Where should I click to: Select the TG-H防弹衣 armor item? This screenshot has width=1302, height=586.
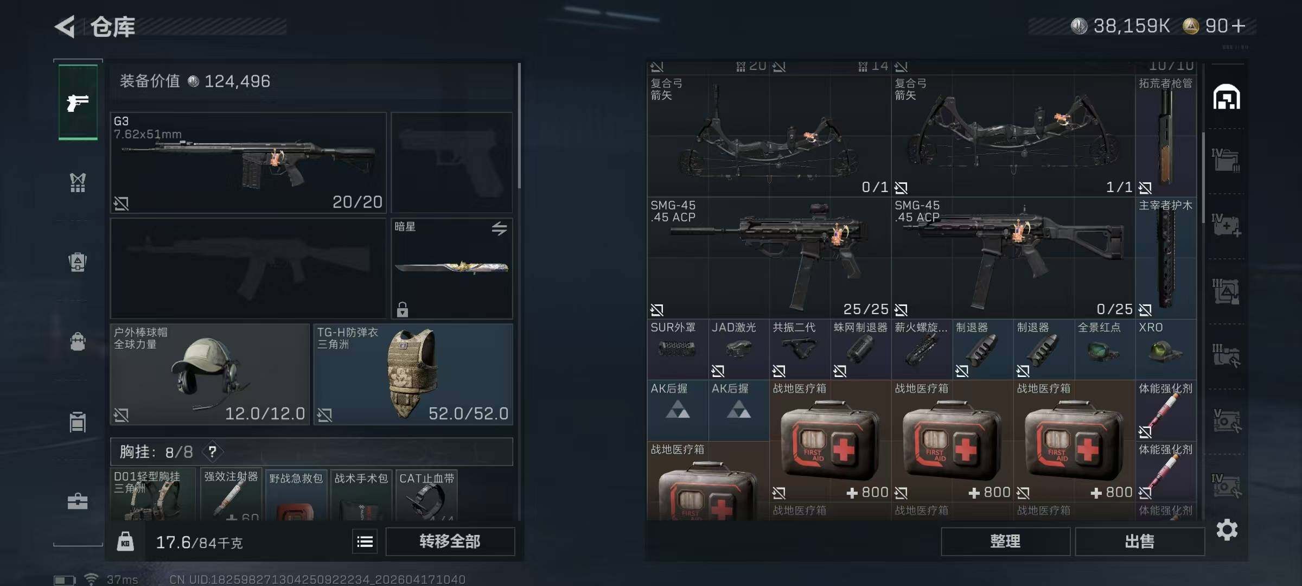413,374
